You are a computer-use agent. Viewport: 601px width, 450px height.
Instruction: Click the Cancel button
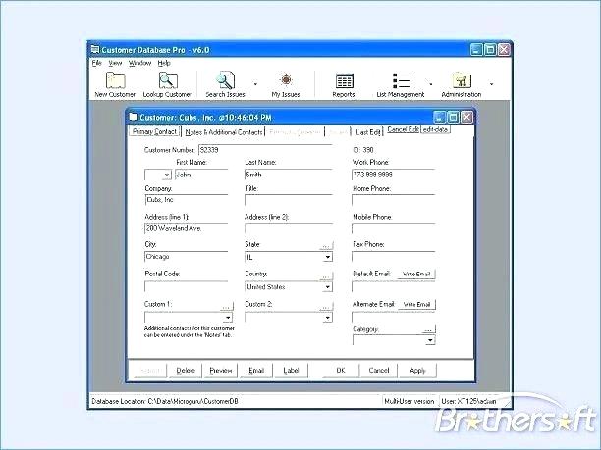point(379,371)
